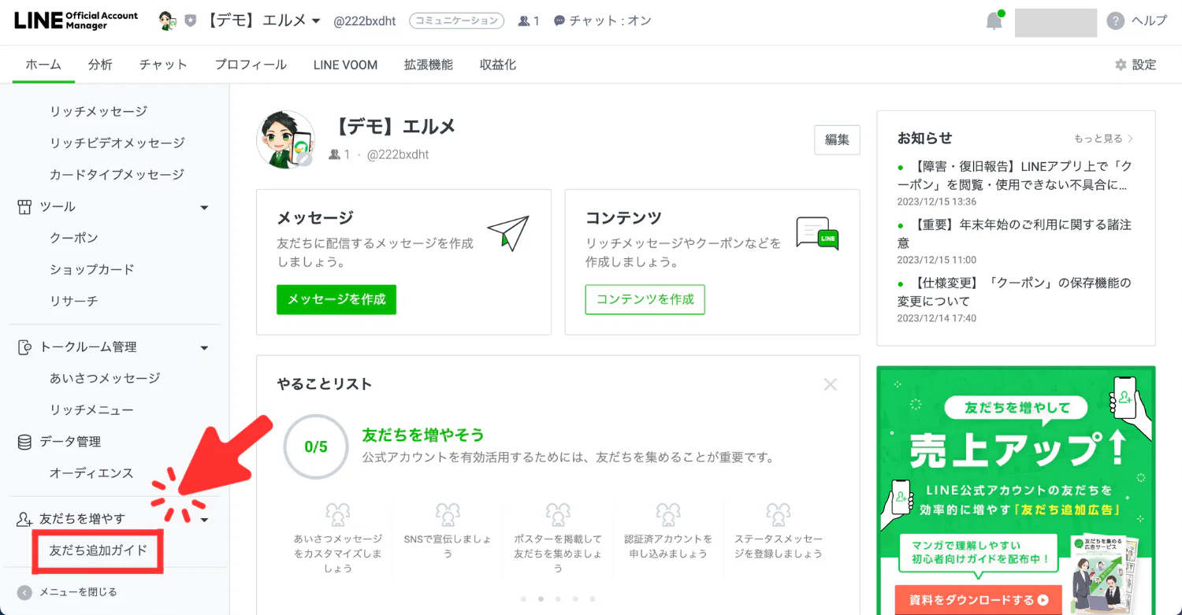Collapse the 友だちを増やす sidebar section

[x=204, y=520]
